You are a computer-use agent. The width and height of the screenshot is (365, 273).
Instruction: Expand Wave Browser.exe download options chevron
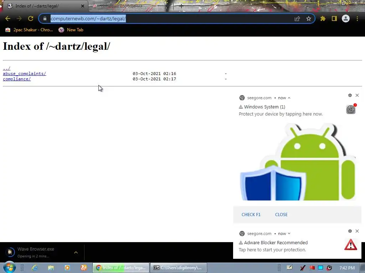[x=76, y=252]
